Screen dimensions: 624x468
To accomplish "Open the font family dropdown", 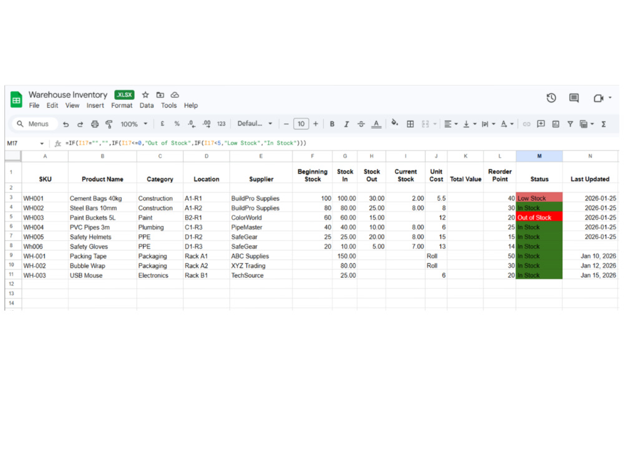I will [255, 124].
